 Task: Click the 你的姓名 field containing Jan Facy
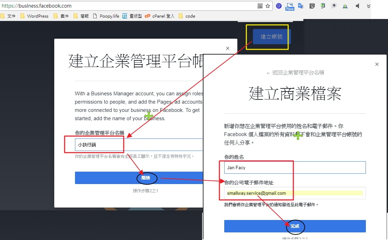295,167
